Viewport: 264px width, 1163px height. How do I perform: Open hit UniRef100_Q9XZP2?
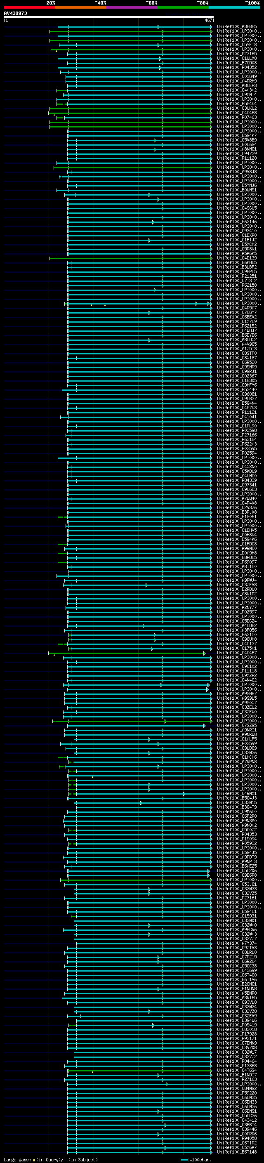237,676
